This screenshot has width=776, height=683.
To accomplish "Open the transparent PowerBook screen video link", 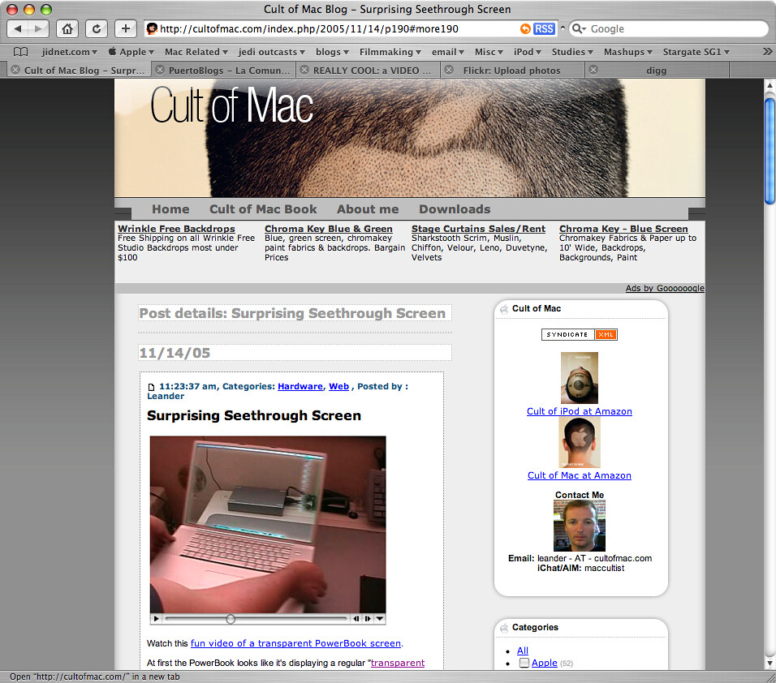I will click(x=296, y=643).
